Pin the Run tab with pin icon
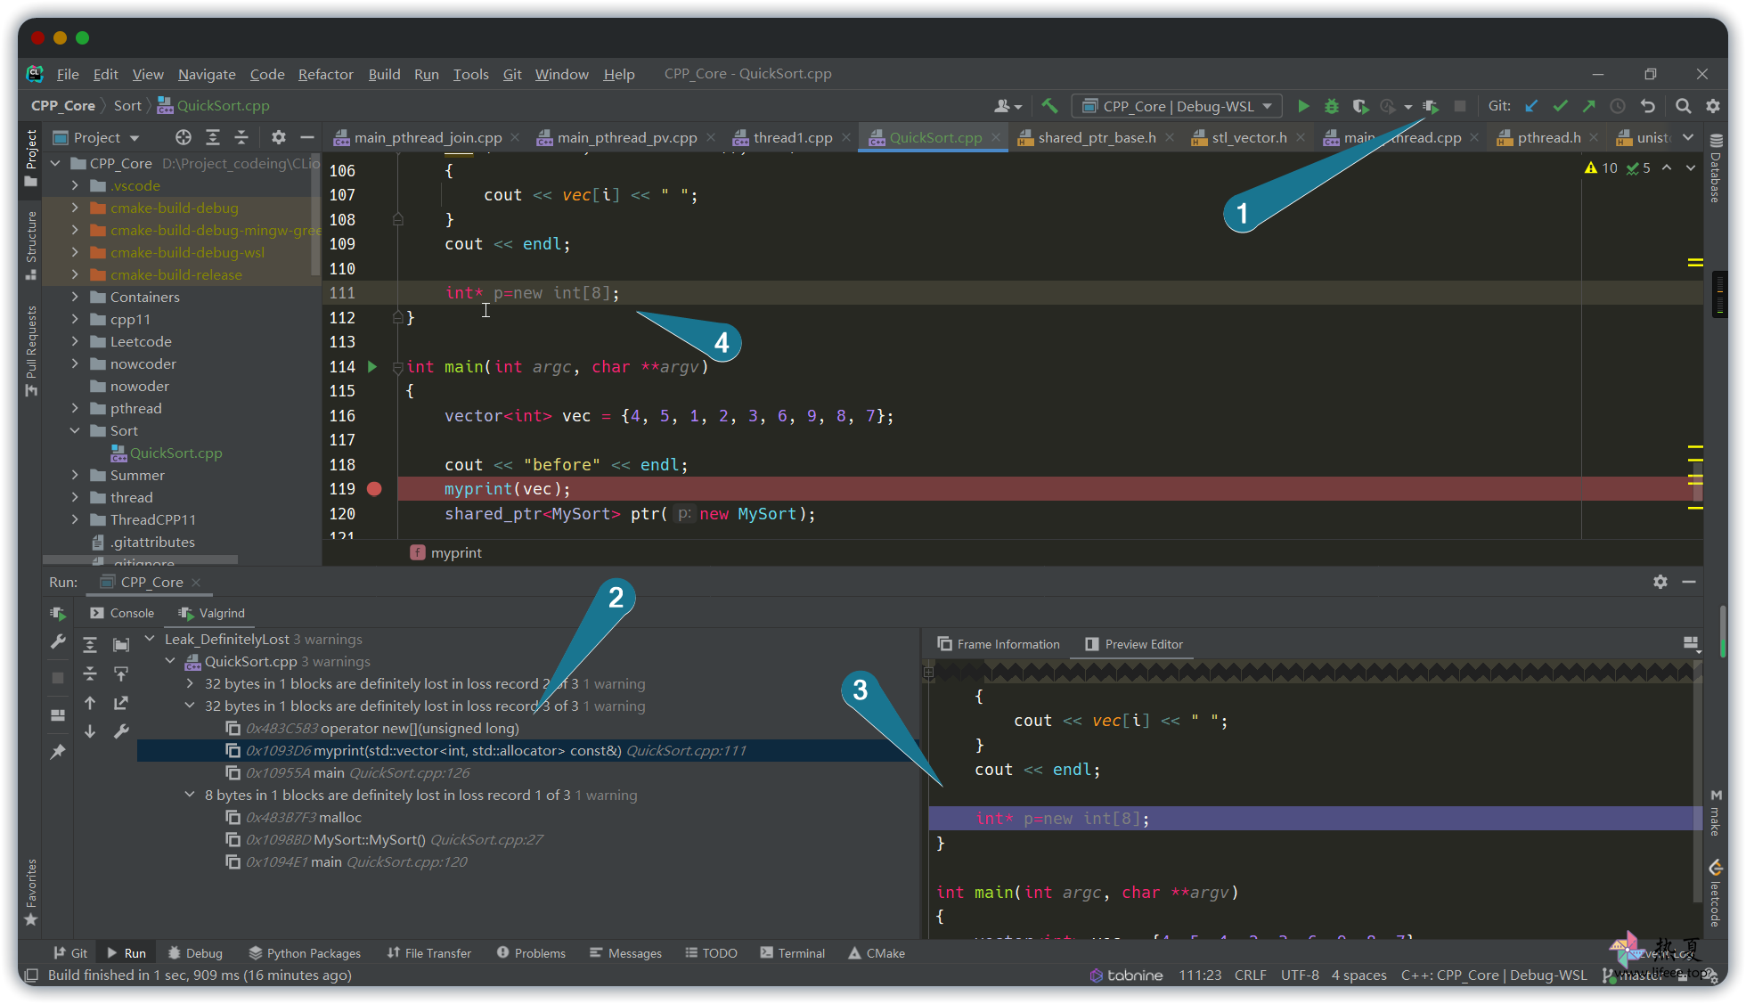 click(x=58, y=752)
